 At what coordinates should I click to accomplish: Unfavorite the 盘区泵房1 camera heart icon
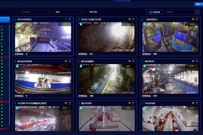pos(193,61)
